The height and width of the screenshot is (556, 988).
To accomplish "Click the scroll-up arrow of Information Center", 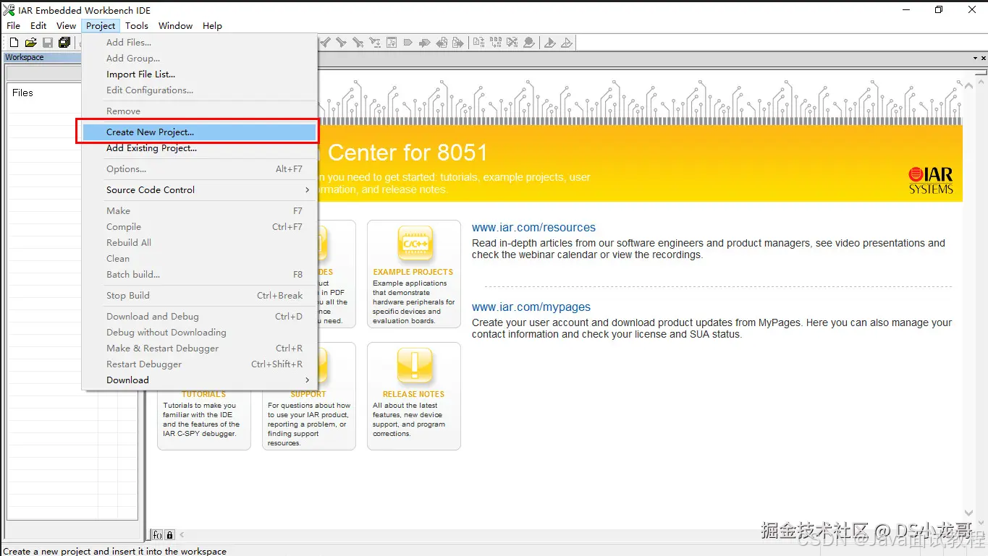I will (969, 86).
